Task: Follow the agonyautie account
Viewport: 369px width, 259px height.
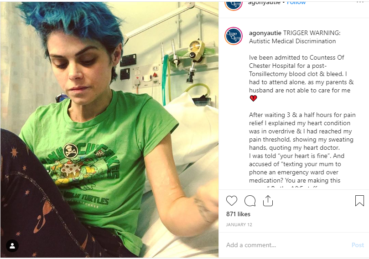Action: click(296, 3)
